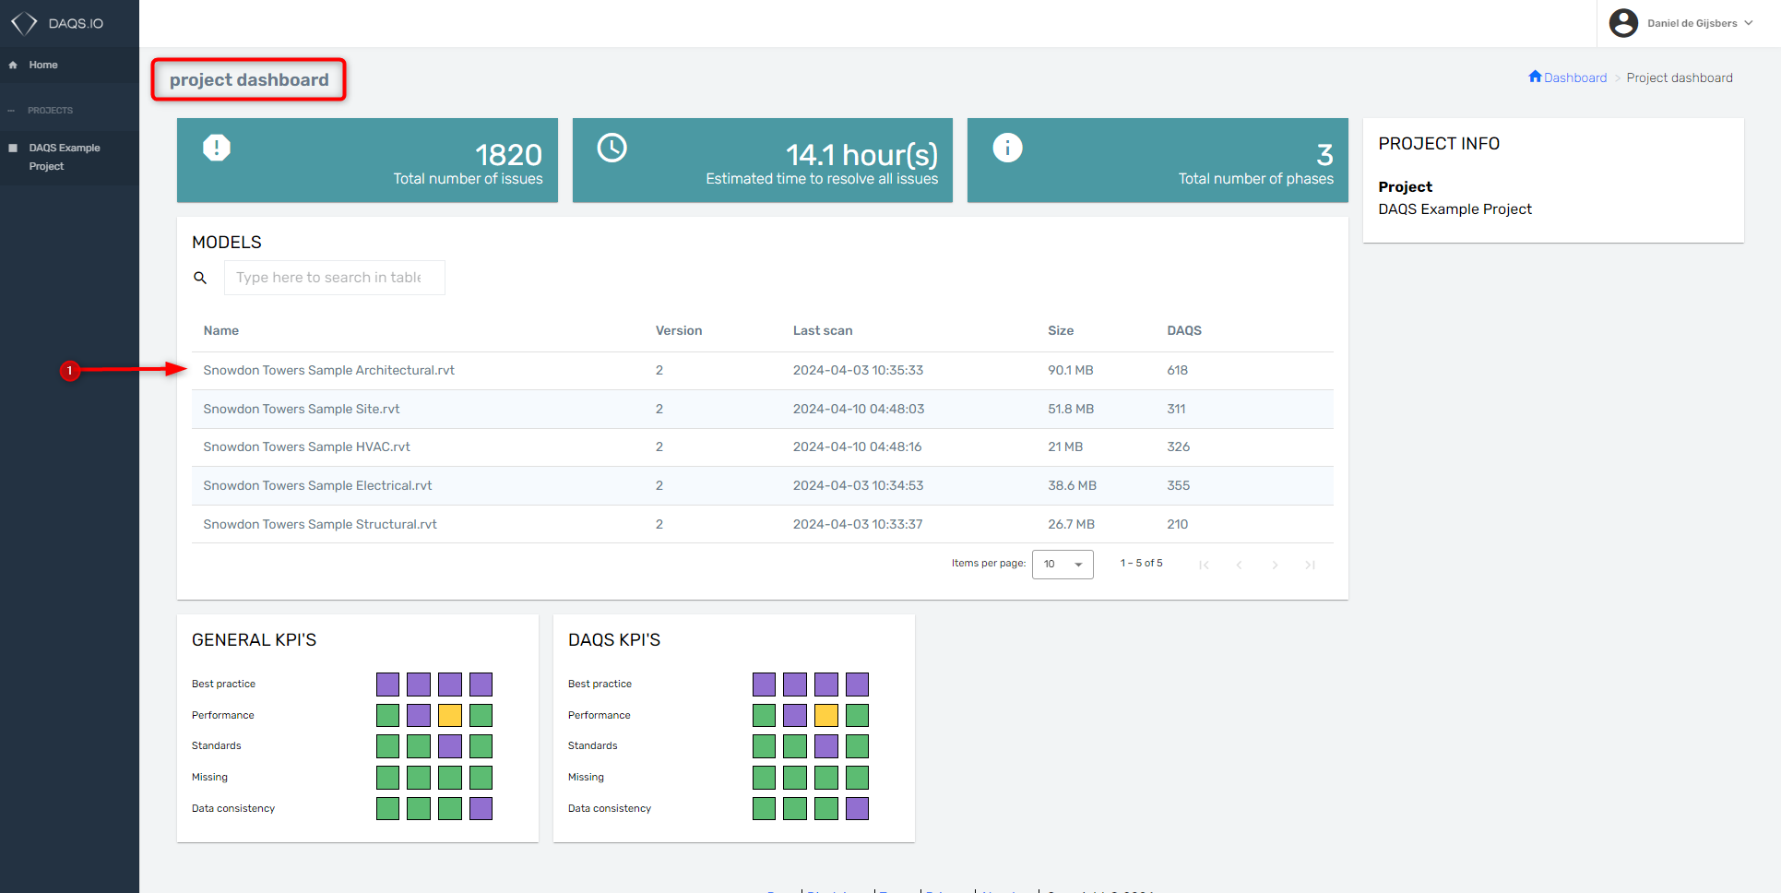Click first purple Best practice square in DAQS KPI's
This screenshot has height=893, width=1781.
pyautogui.click(x=764, y=685)
